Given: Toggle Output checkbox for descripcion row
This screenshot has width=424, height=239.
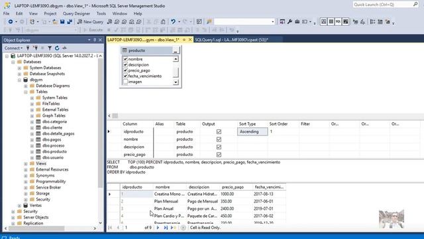Looking at the screenshot, I should pyautogui.click(x=219, y=147).
